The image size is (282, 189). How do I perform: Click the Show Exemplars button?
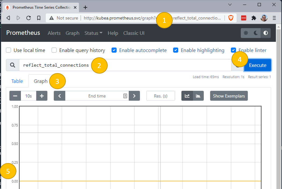click(x=229, y=96)
